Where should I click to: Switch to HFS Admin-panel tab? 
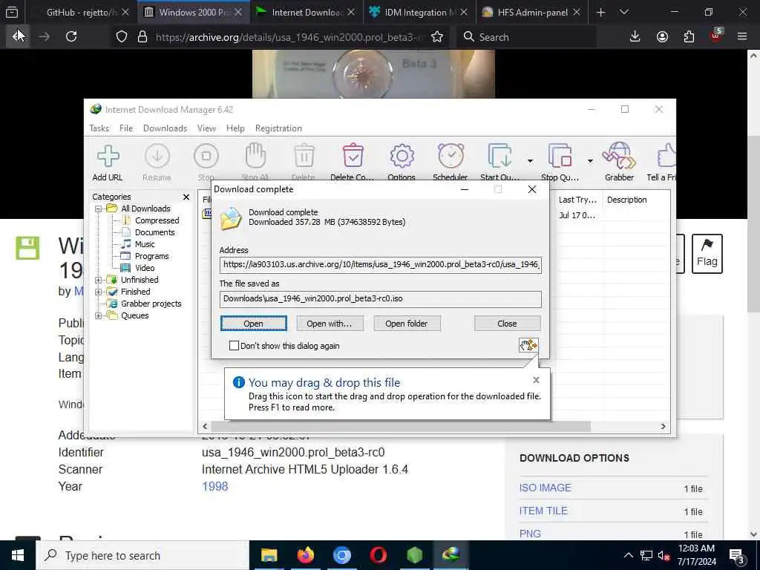point(532,13)
